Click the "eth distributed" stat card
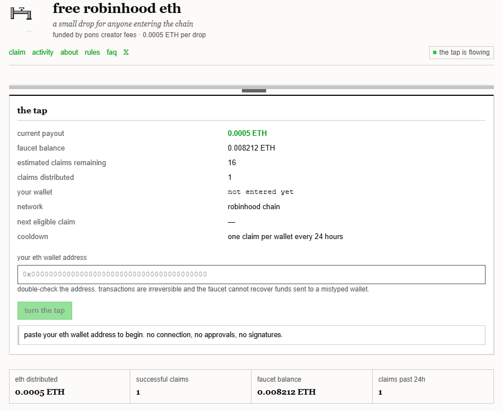 69,386
